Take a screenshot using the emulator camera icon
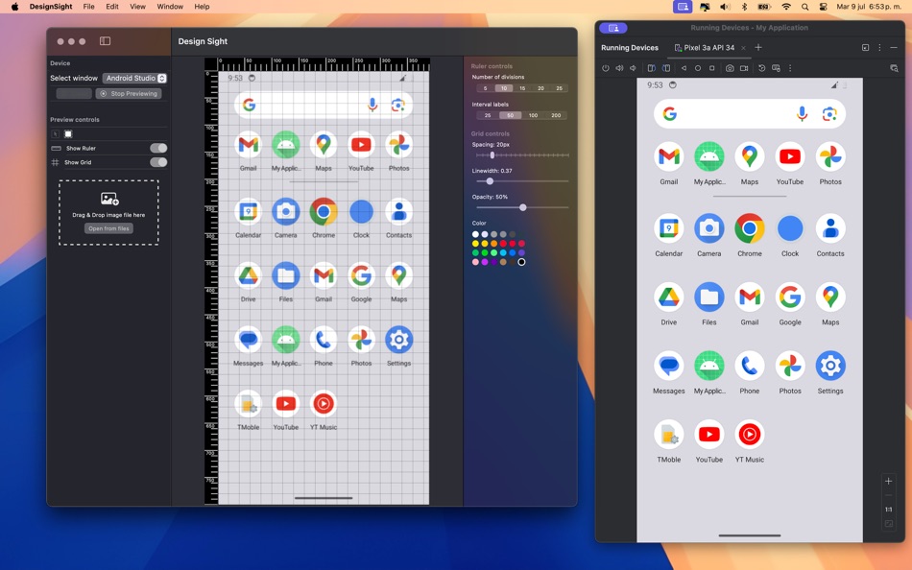Image resolution: width=912 pixels, height=570 pixels. (x=730, y=68)
